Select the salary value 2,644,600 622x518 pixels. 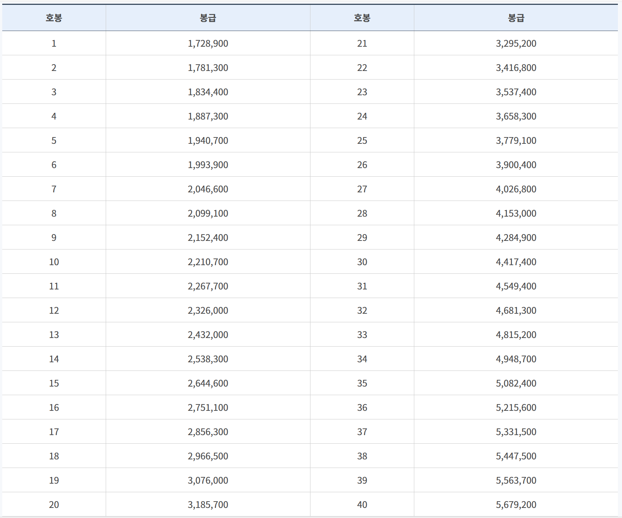(208, 383)
